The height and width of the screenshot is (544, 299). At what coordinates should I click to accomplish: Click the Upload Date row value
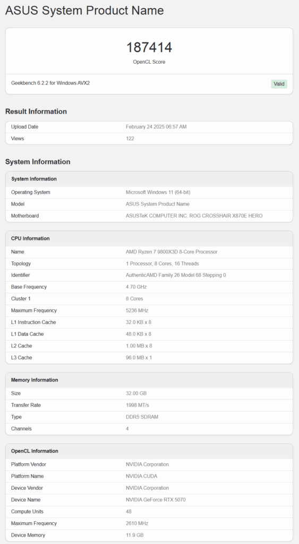[x=156, y=127]
